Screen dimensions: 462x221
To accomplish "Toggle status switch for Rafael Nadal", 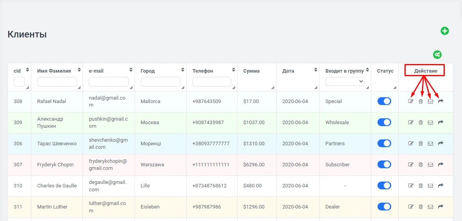I will 384,102.
